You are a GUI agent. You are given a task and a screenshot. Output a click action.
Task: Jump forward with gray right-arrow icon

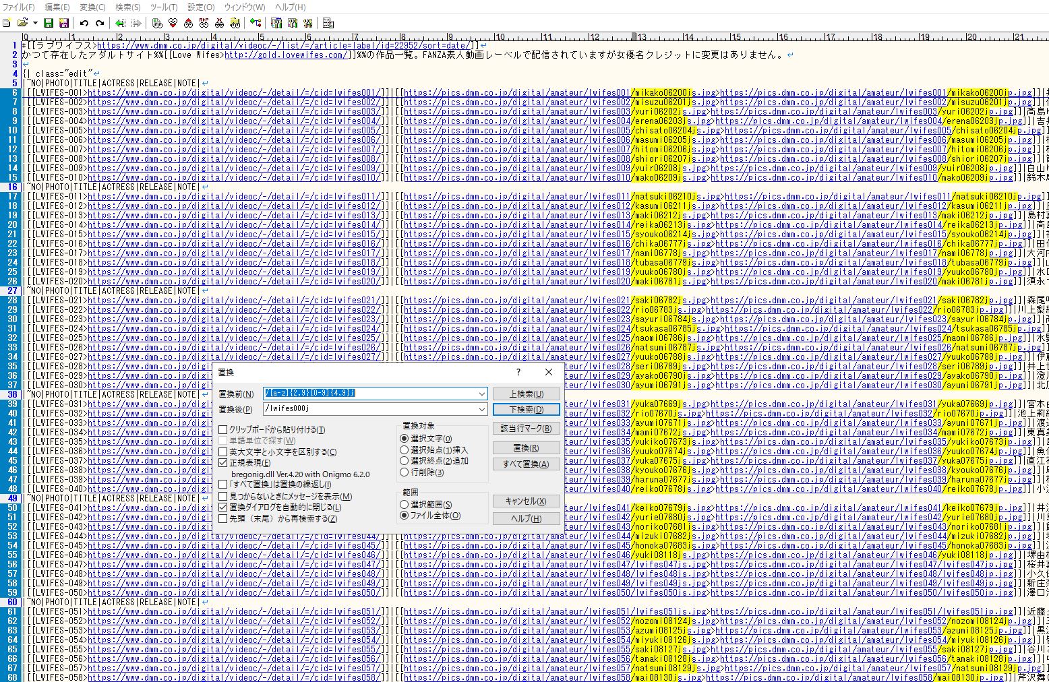coord(136,23)
